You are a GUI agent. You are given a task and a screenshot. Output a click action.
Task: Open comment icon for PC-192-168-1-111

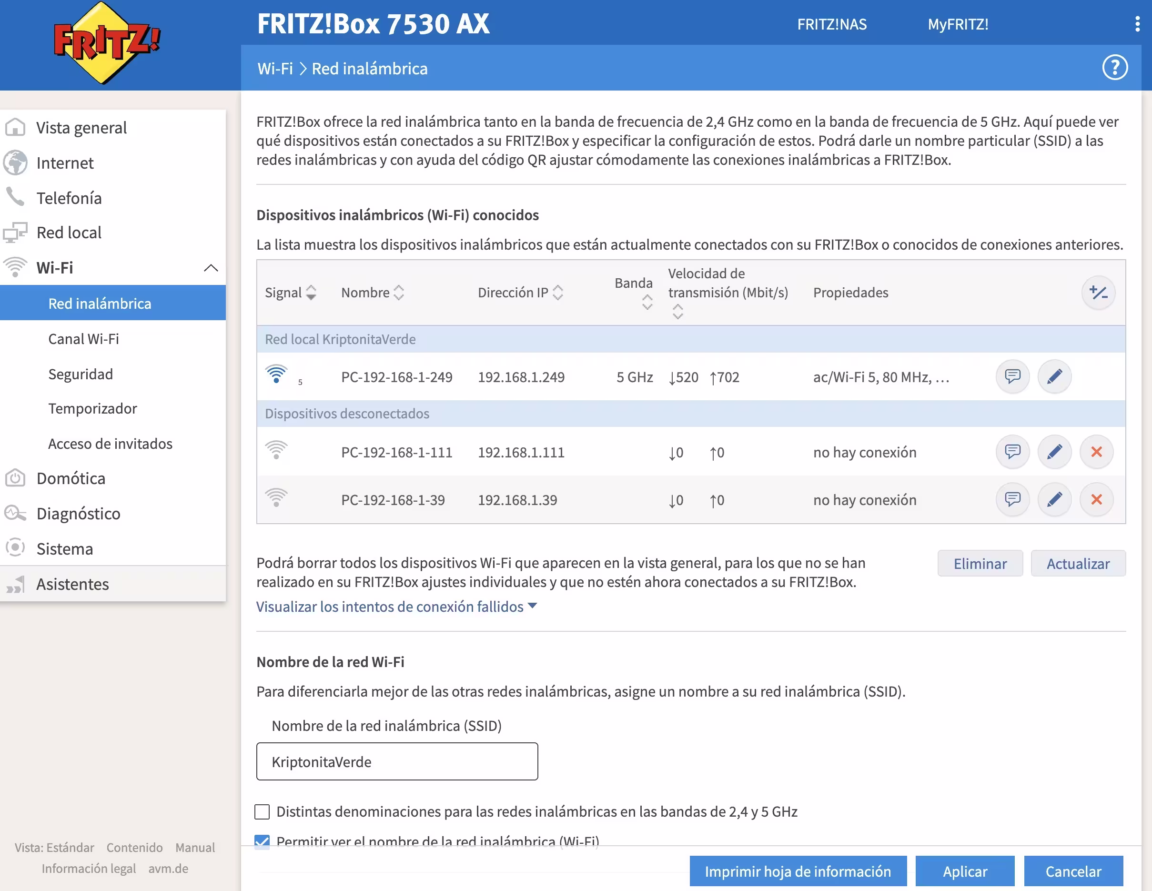pyautogui.click(x=1012, y=452)
